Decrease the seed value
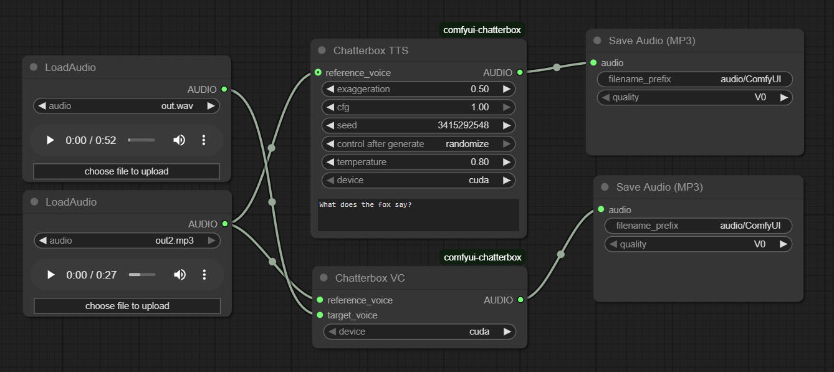This screenshot has height=372, width=834. point(330,125)
